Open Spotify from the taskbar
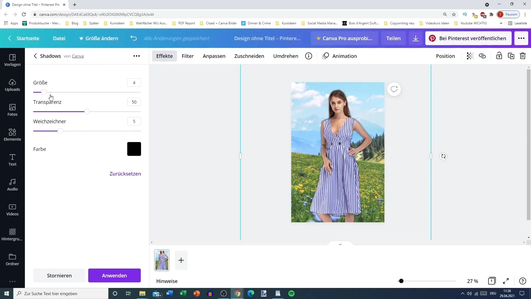The height and width of the screenshot is (299, 531). (x=291, y=293)
